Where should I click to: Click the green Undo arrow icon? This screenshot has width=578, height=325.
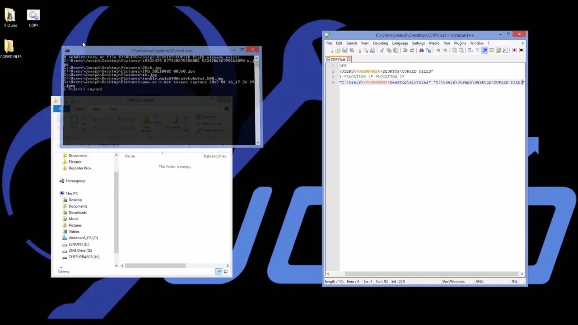[405, 50]
